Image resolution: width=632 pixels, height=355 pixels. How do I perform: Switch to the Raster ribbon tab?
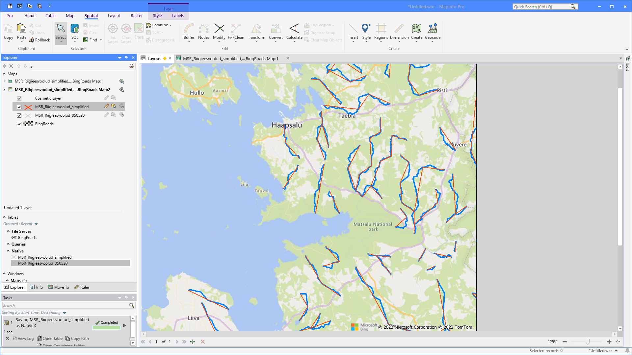137,15
